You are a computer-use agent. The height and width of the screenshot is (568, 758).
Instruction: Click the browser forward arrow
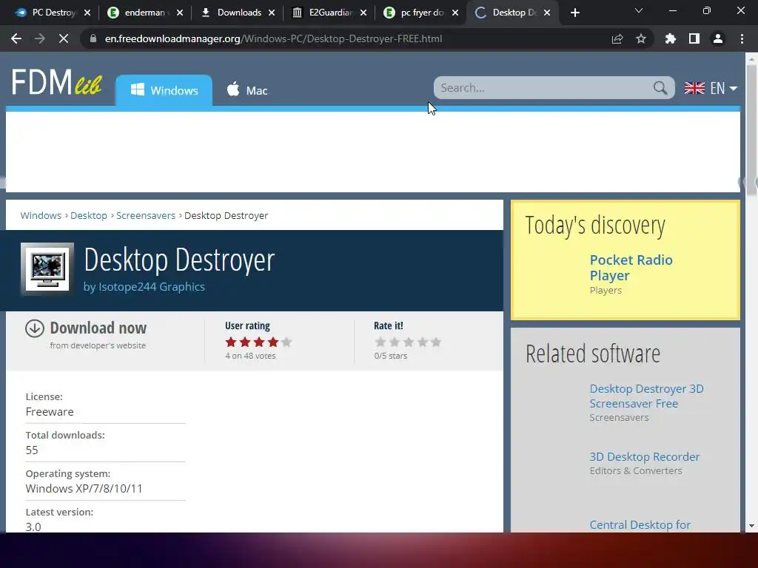[40, 38]
